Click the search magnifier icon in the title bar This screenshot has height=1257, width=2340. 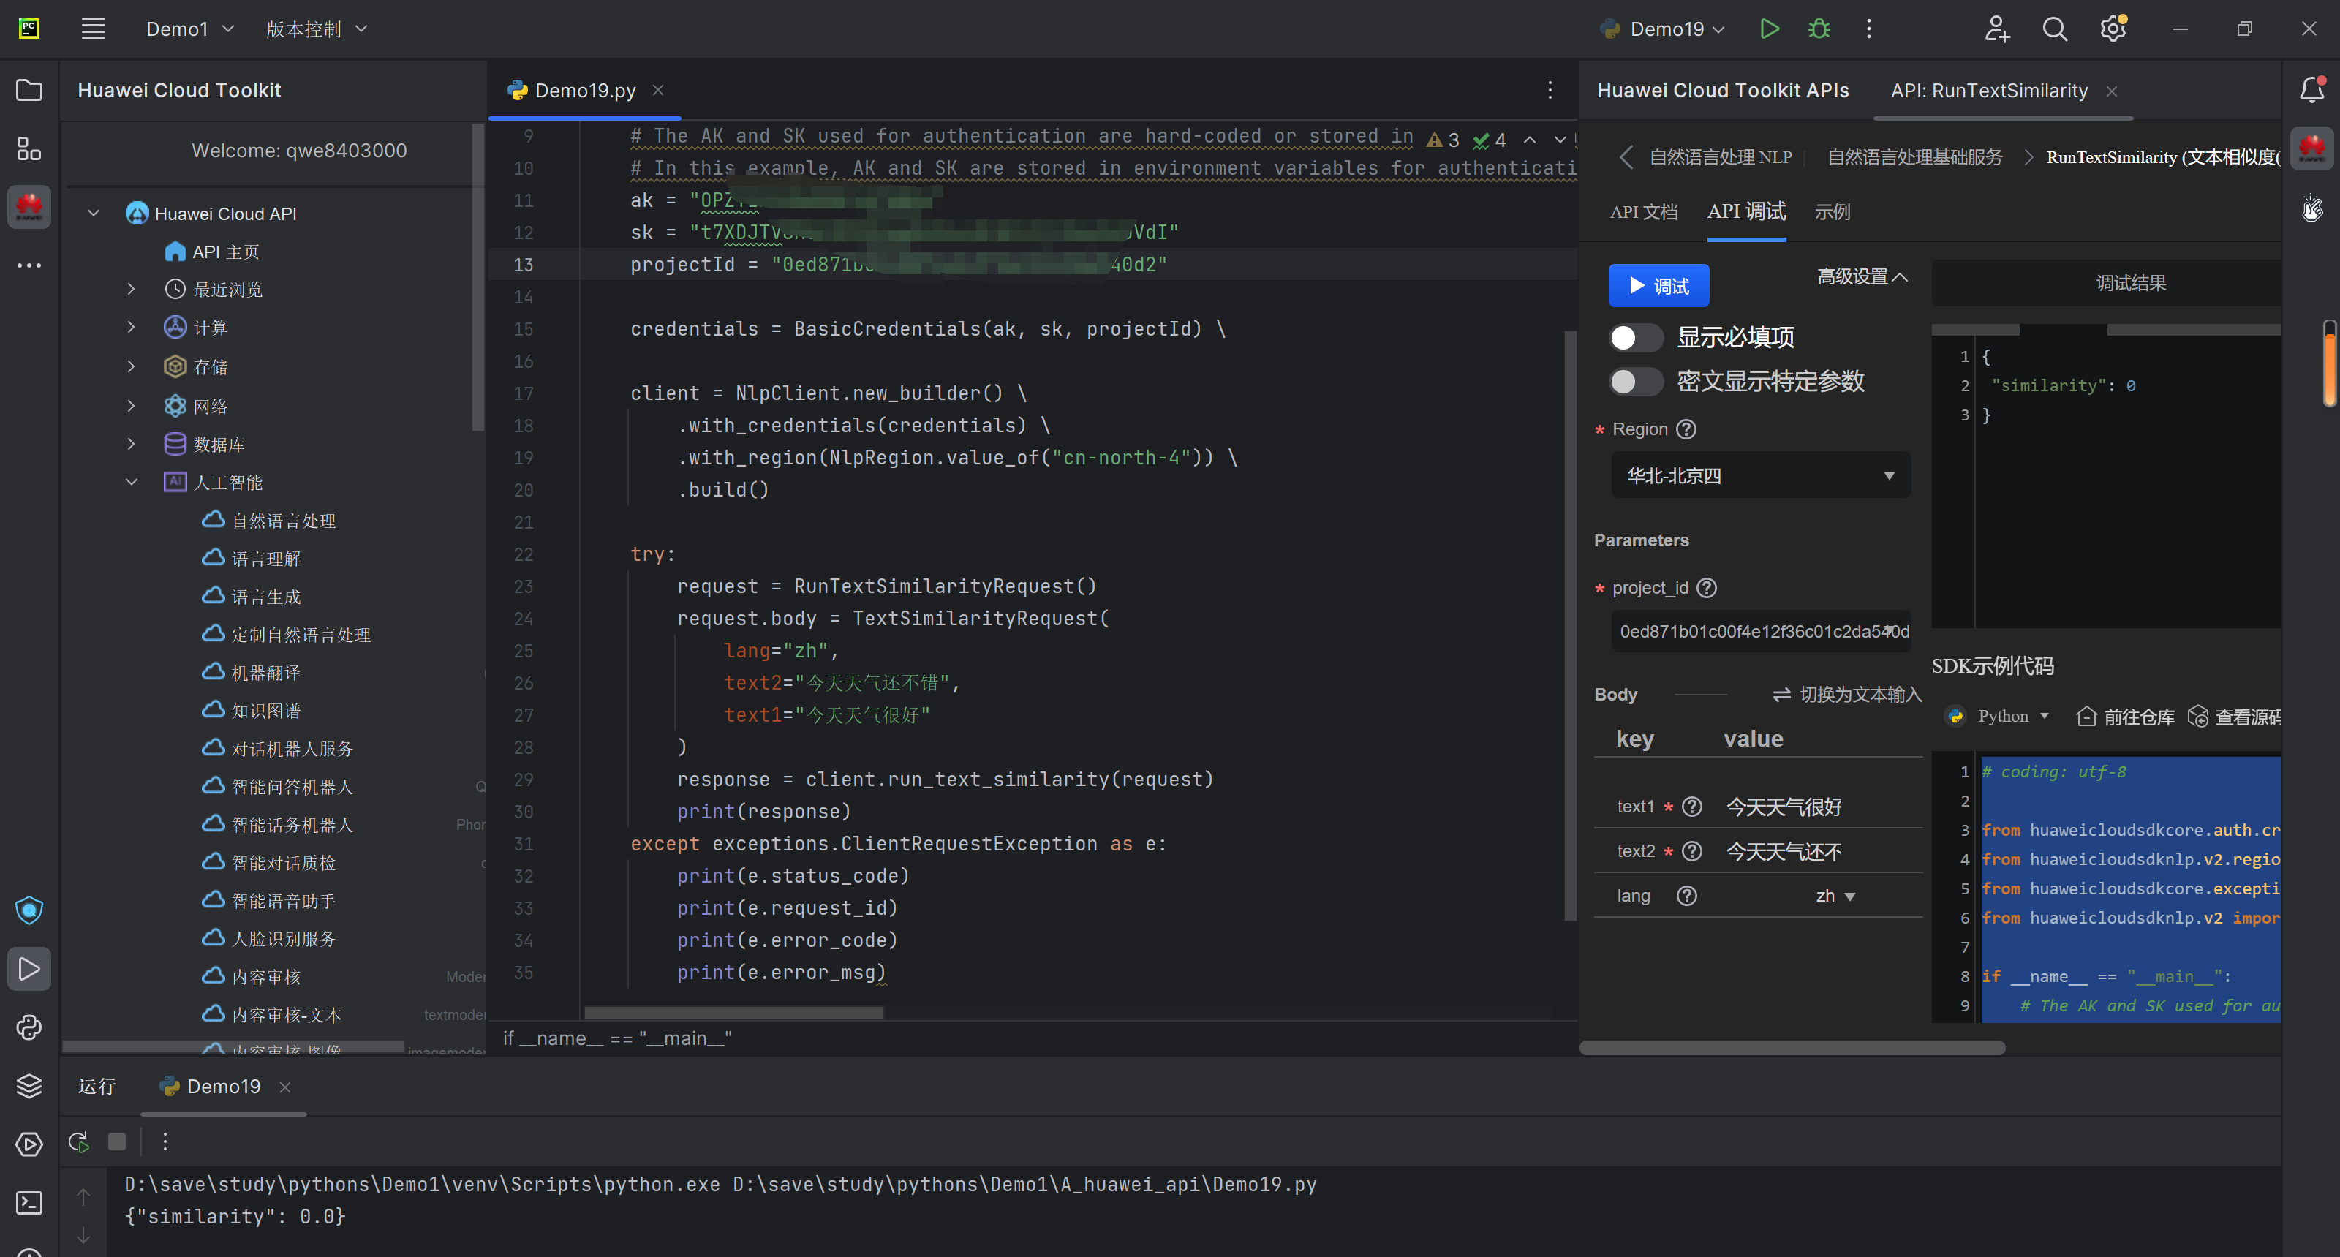[2054, 29]
